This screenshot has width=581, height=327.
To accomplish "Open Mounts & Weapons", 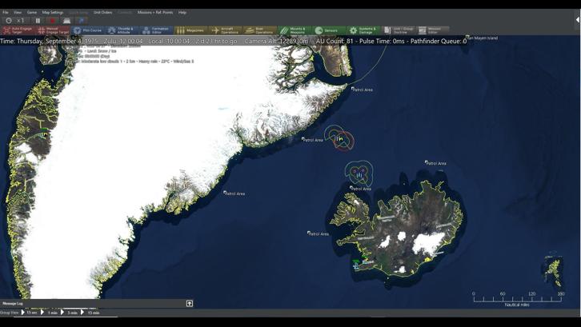I will [295, 30].
